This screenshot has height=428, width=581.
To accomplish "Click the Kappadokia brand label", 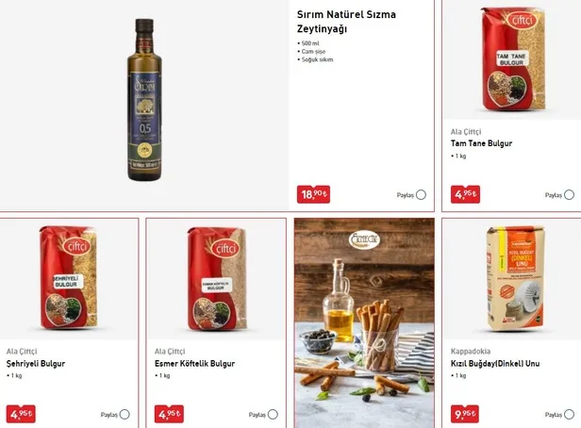I will click(471, 352).
